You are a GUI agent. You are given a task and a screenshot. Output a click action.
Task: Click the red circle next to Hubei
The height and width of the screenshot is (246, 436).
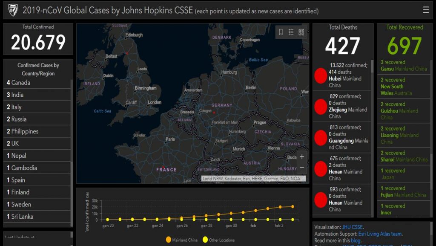point(320,75)
